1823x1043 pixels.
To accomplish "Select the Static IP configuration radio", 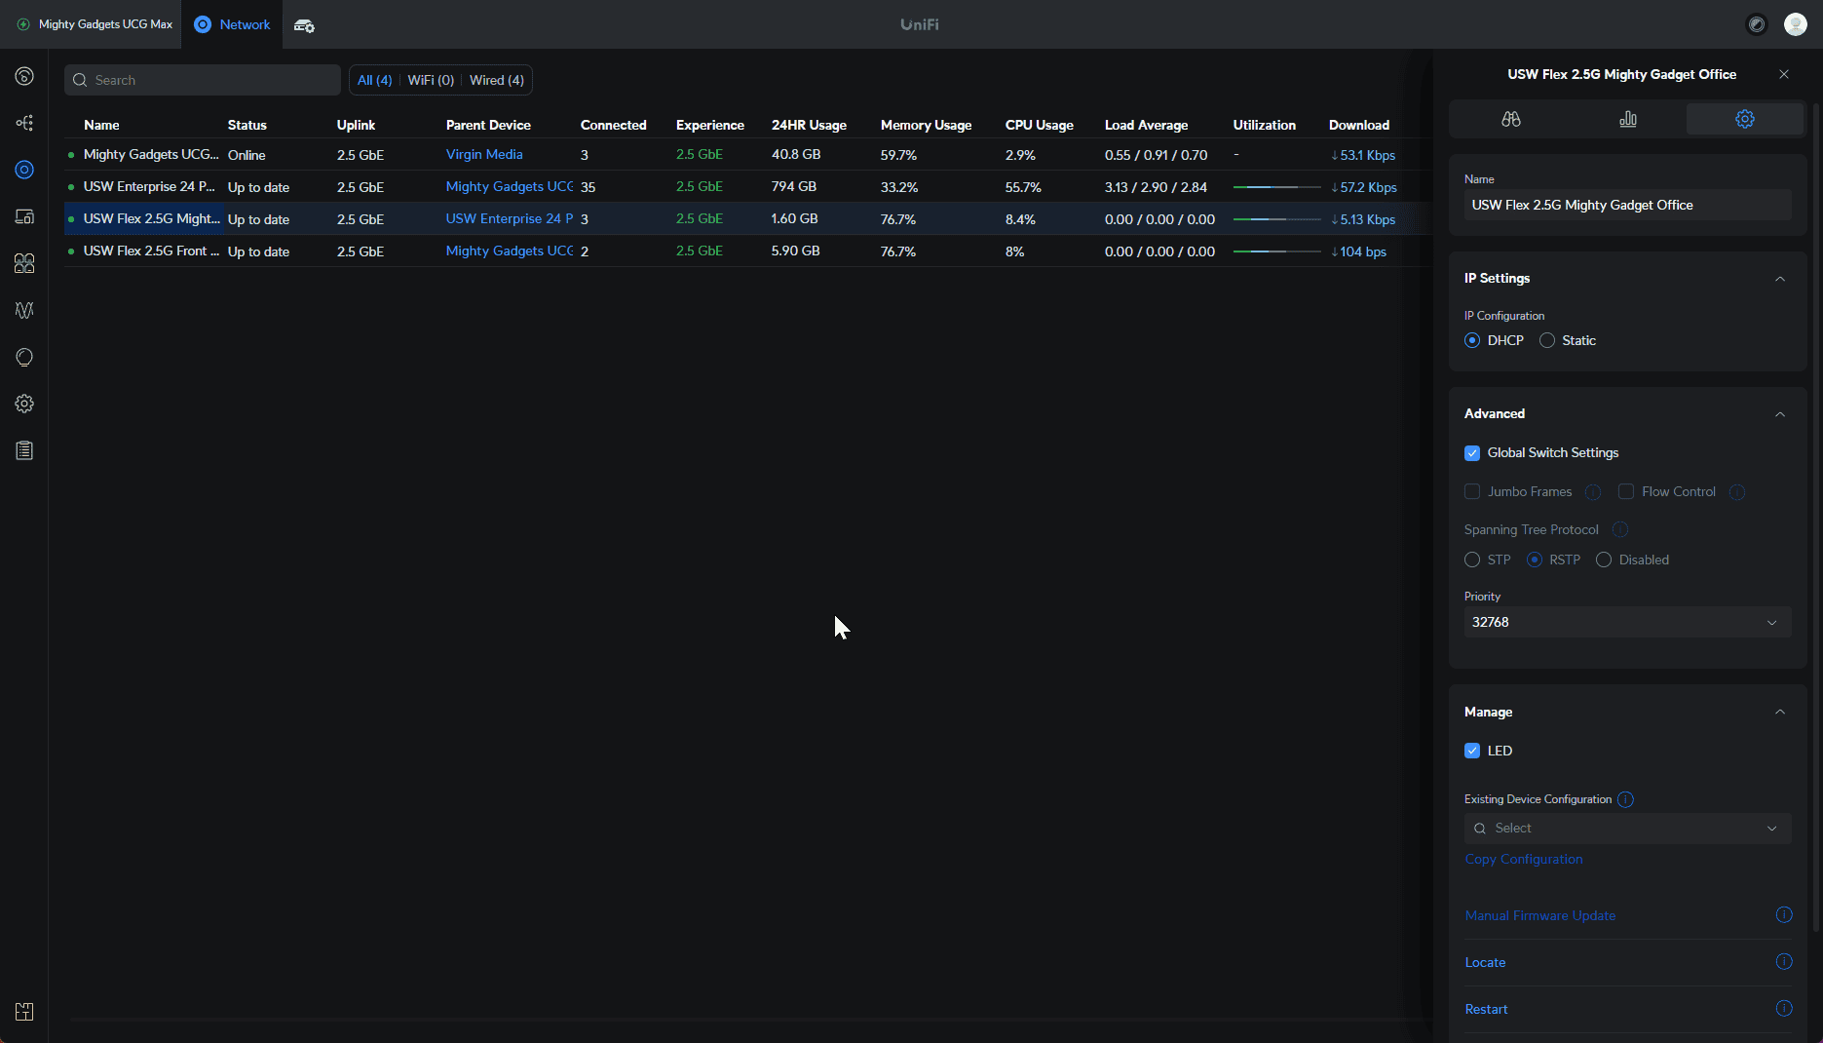I will [x=1547, y=340].
